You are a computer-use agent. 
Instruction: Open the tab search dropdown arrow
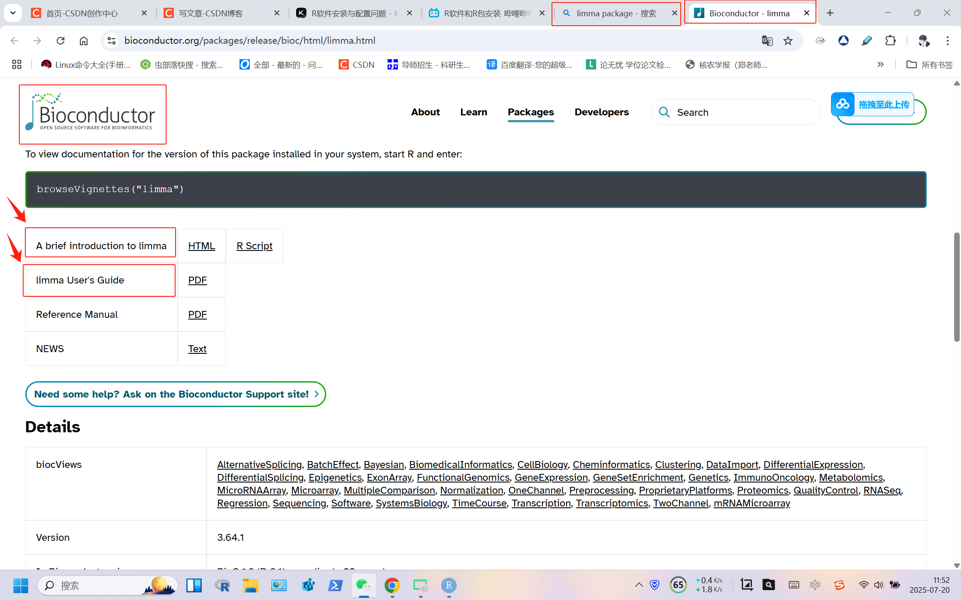(x=13, y=13)
